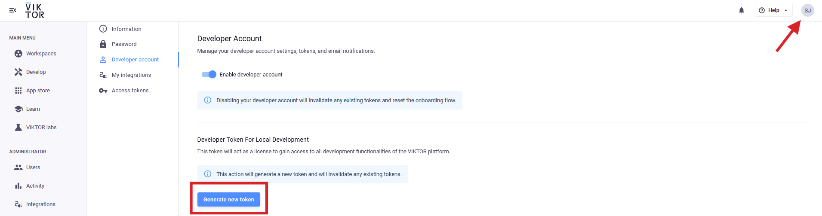Click Generate new token button

point(229,199)
